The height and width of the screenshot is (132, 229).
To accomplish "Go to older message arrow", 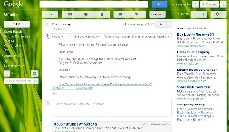I will [x=203, y=14].
